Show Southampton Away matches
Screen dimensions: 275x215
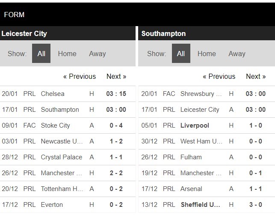237,54
